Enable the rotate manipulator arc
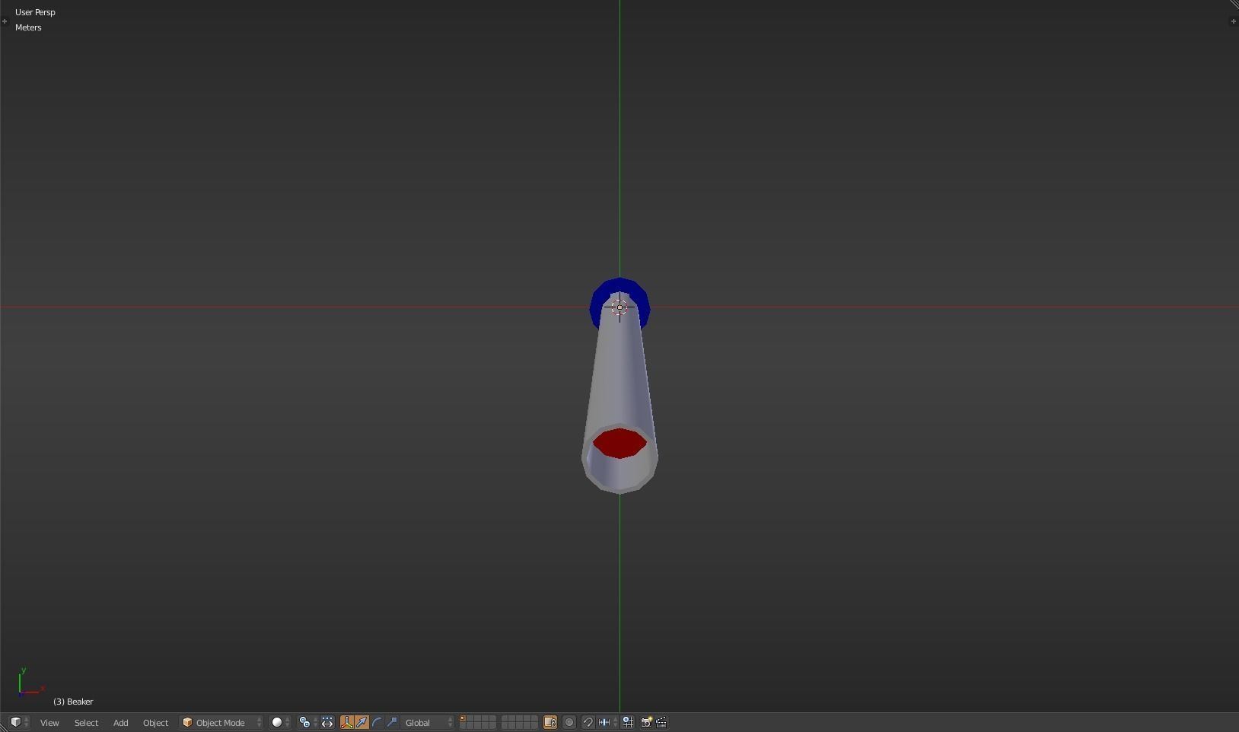Image resolution: width=1239 pixels, height=732 pixels. pos(377,722)
